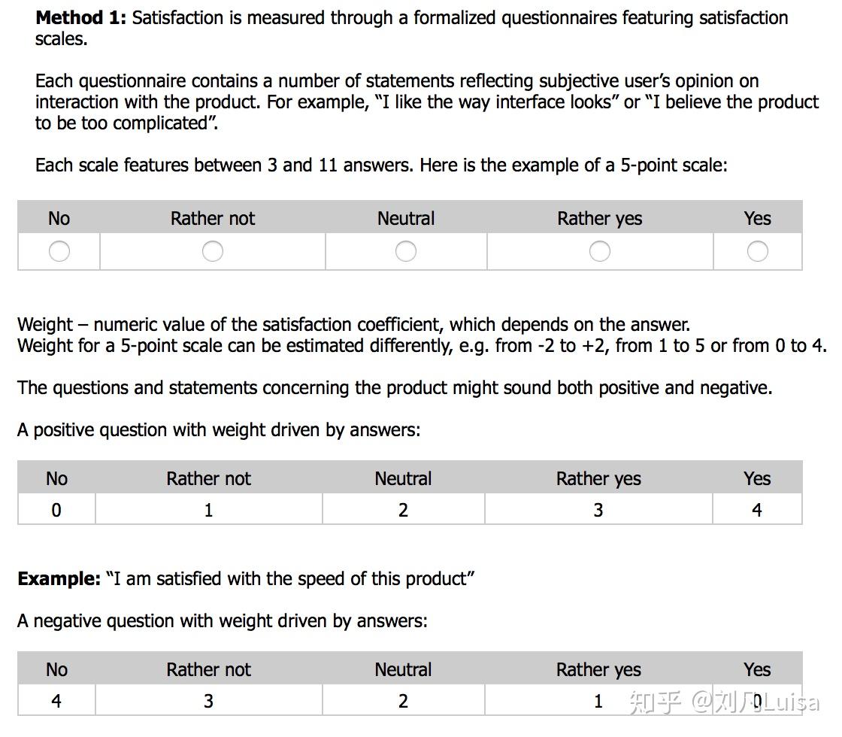Select the "No" radio button
842x737 pixels.
pos(59,251)
